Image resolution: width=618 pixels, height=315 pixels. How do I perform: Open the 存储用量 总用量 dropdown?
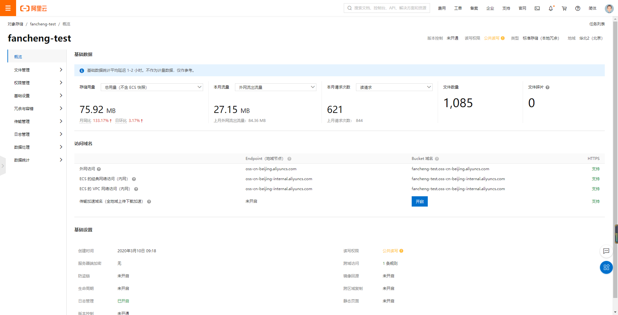coord(152,87)
